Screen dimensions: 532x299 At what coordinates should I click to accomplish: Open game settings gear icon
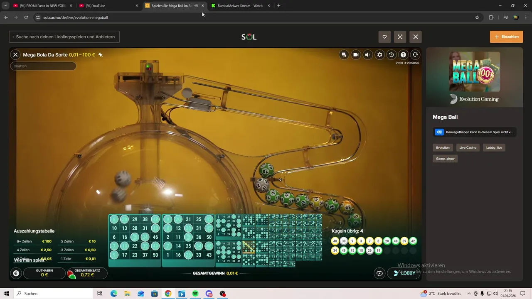pos(379,54)
